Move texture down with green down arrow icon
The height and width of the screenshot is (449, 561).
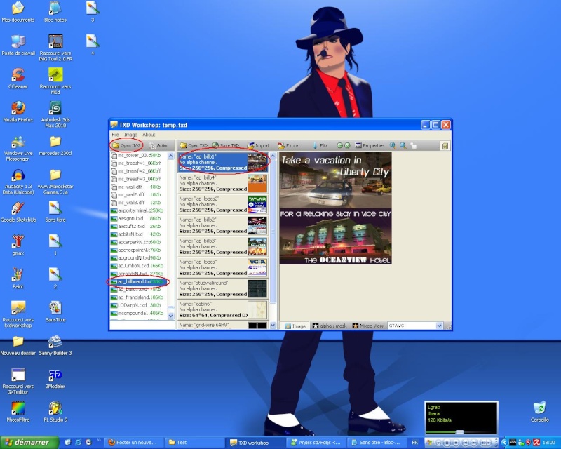click(x=347, y=145)
